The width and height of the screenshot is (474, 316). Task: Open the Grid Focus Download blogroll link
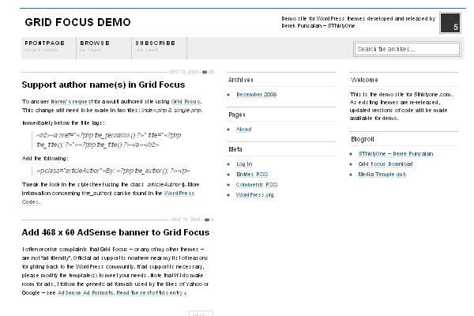[x=385, y=164]
